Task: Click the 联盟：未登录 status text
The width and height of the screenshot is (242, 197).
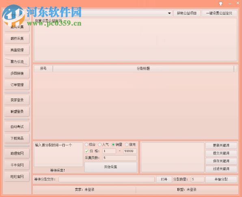Action: 187,190
